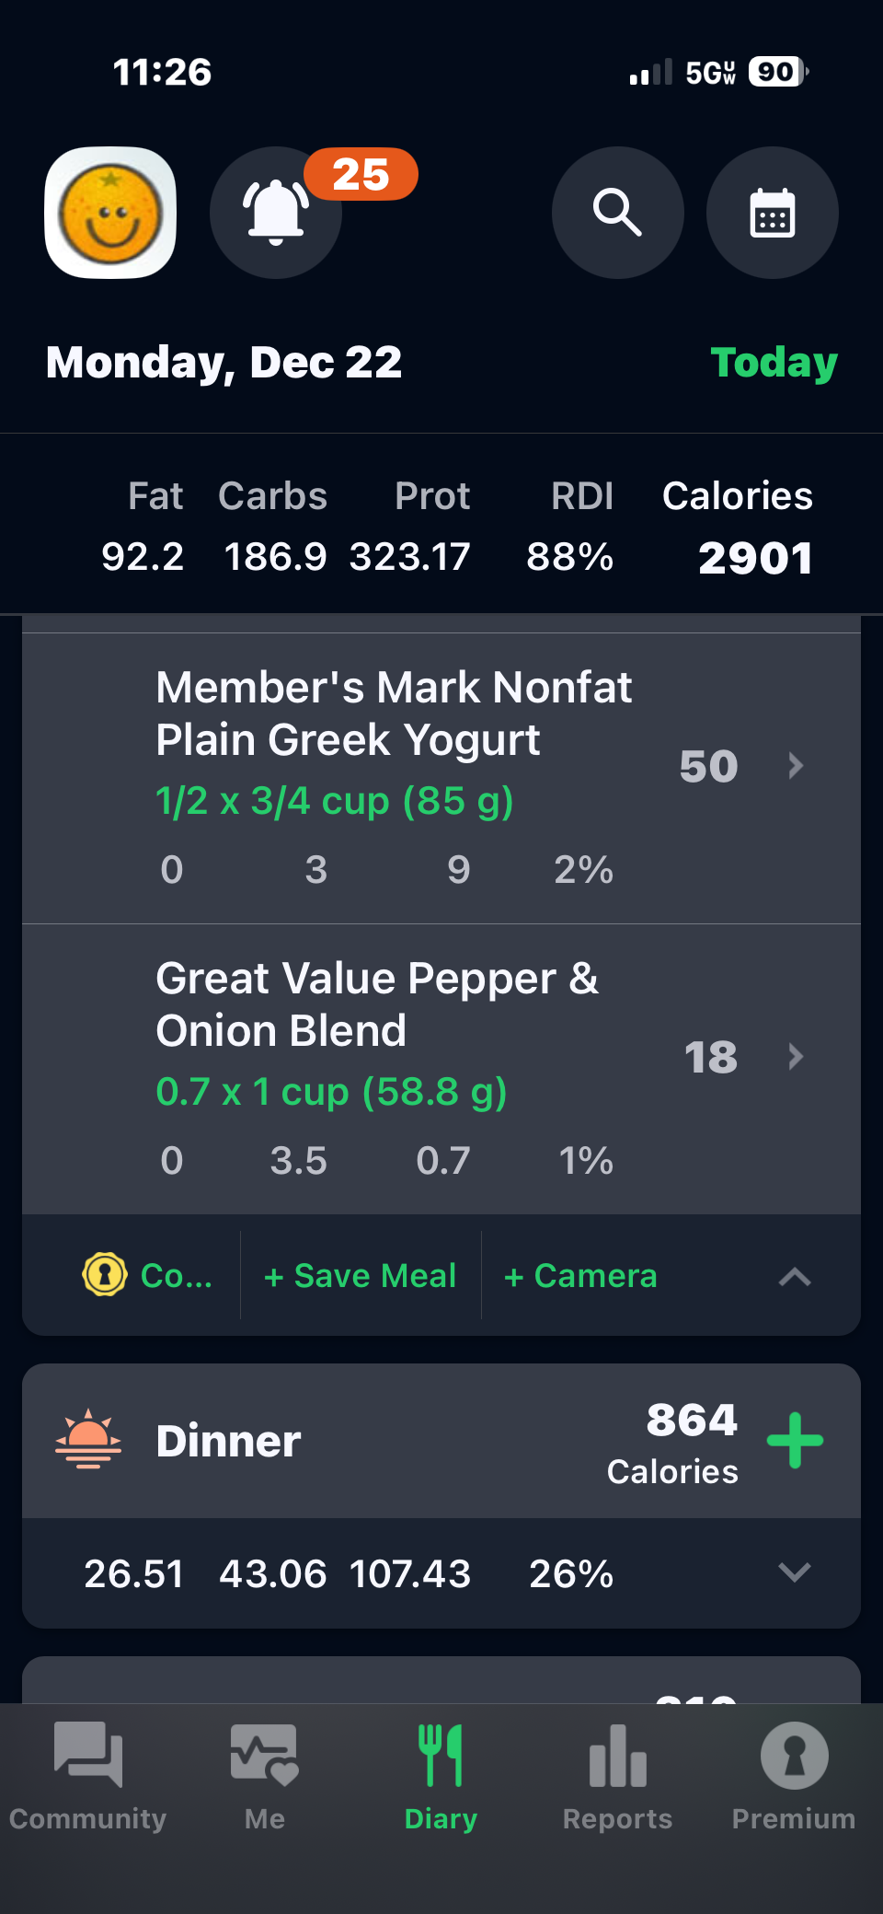The width and height of the screenshot is (883, 1914).
Task: Tap the + Camera button
Action: (x=580, y=1276)
